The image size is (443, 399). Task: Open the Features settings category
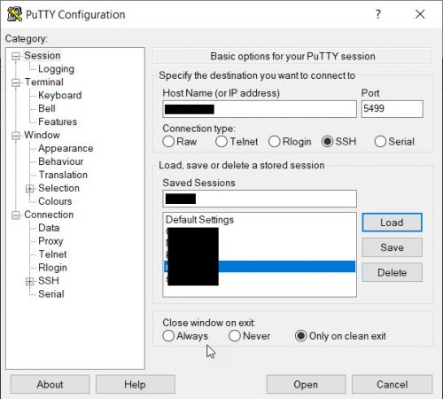pyautogui.click(x=58, y=121)
